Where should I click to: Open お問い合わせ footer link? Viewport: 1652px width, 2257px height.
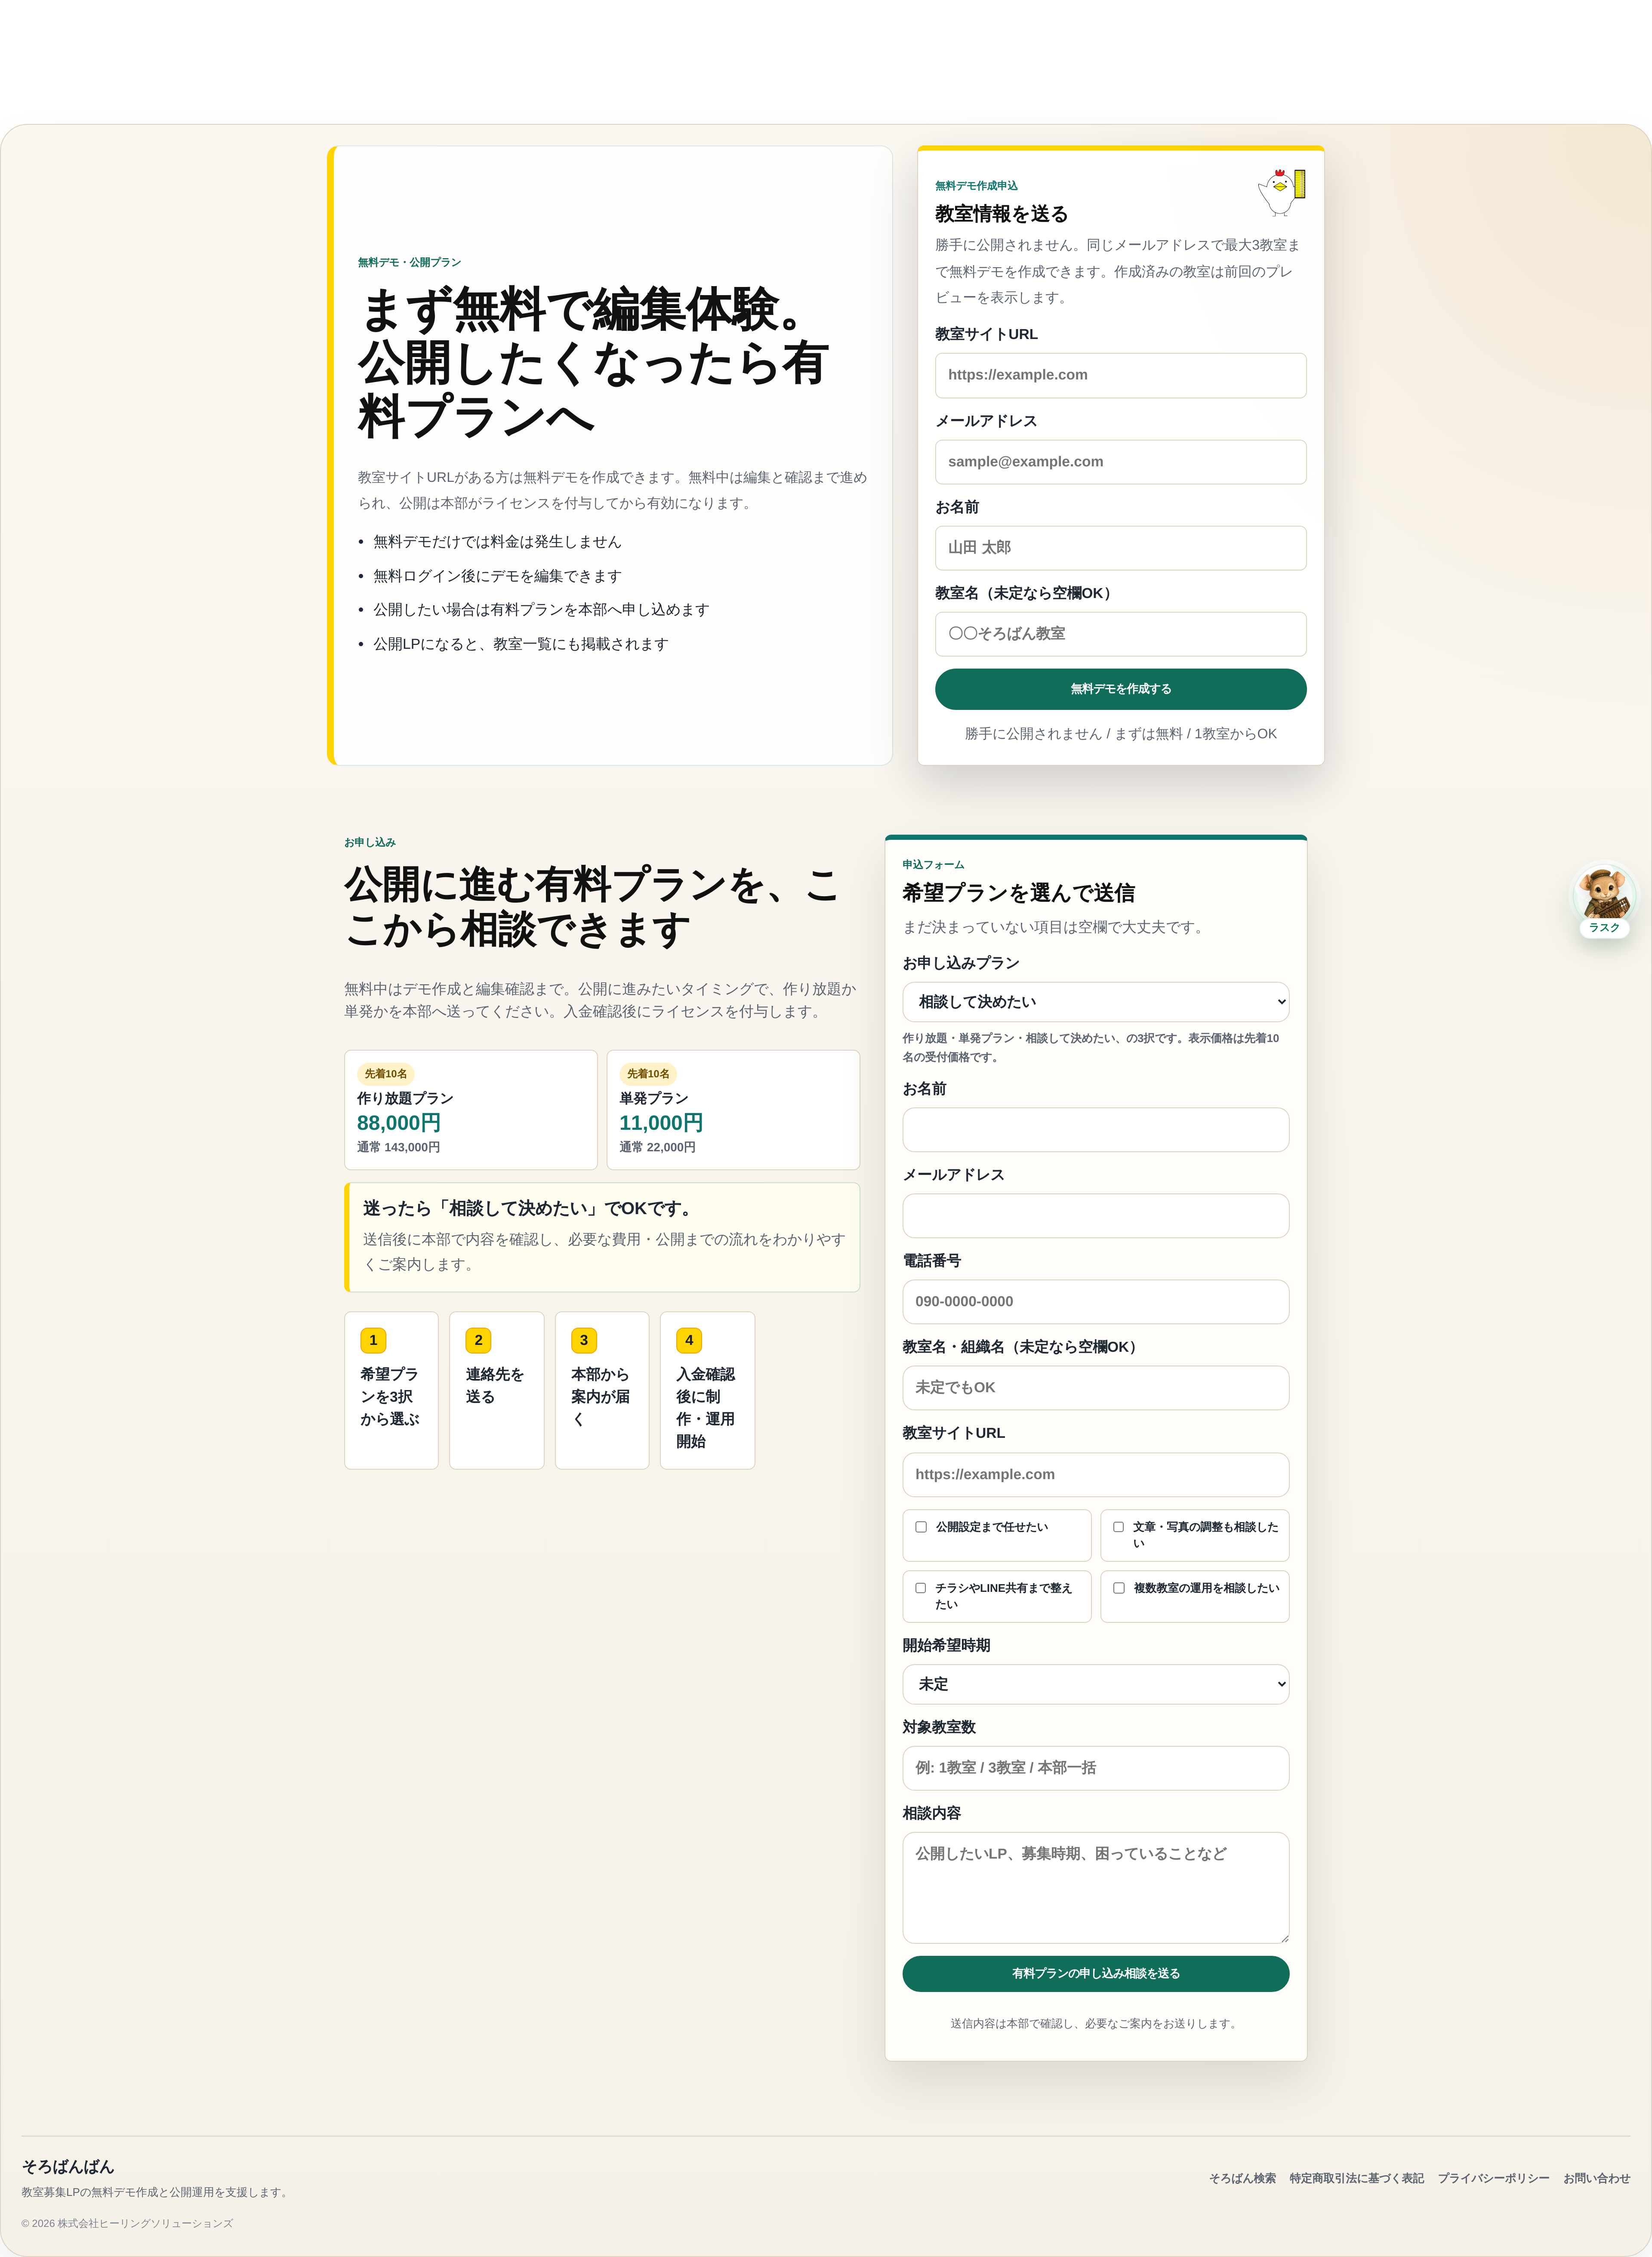[x=1596, y=2178]
